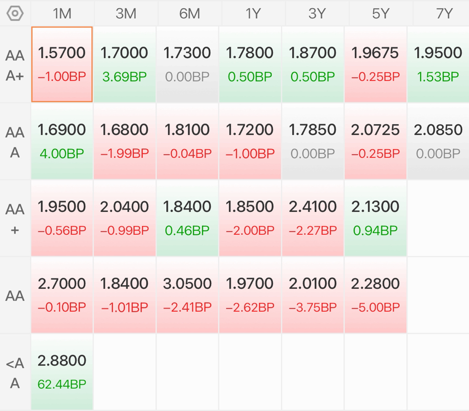Select the 3M tenor column header
The width and height of the screenshot is (469, 411).
[125, 13]
